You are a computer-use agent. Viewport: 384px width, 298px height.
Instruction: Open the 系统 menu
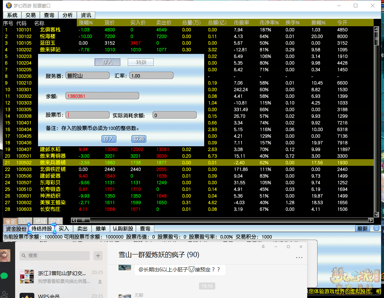coord(12,15)
